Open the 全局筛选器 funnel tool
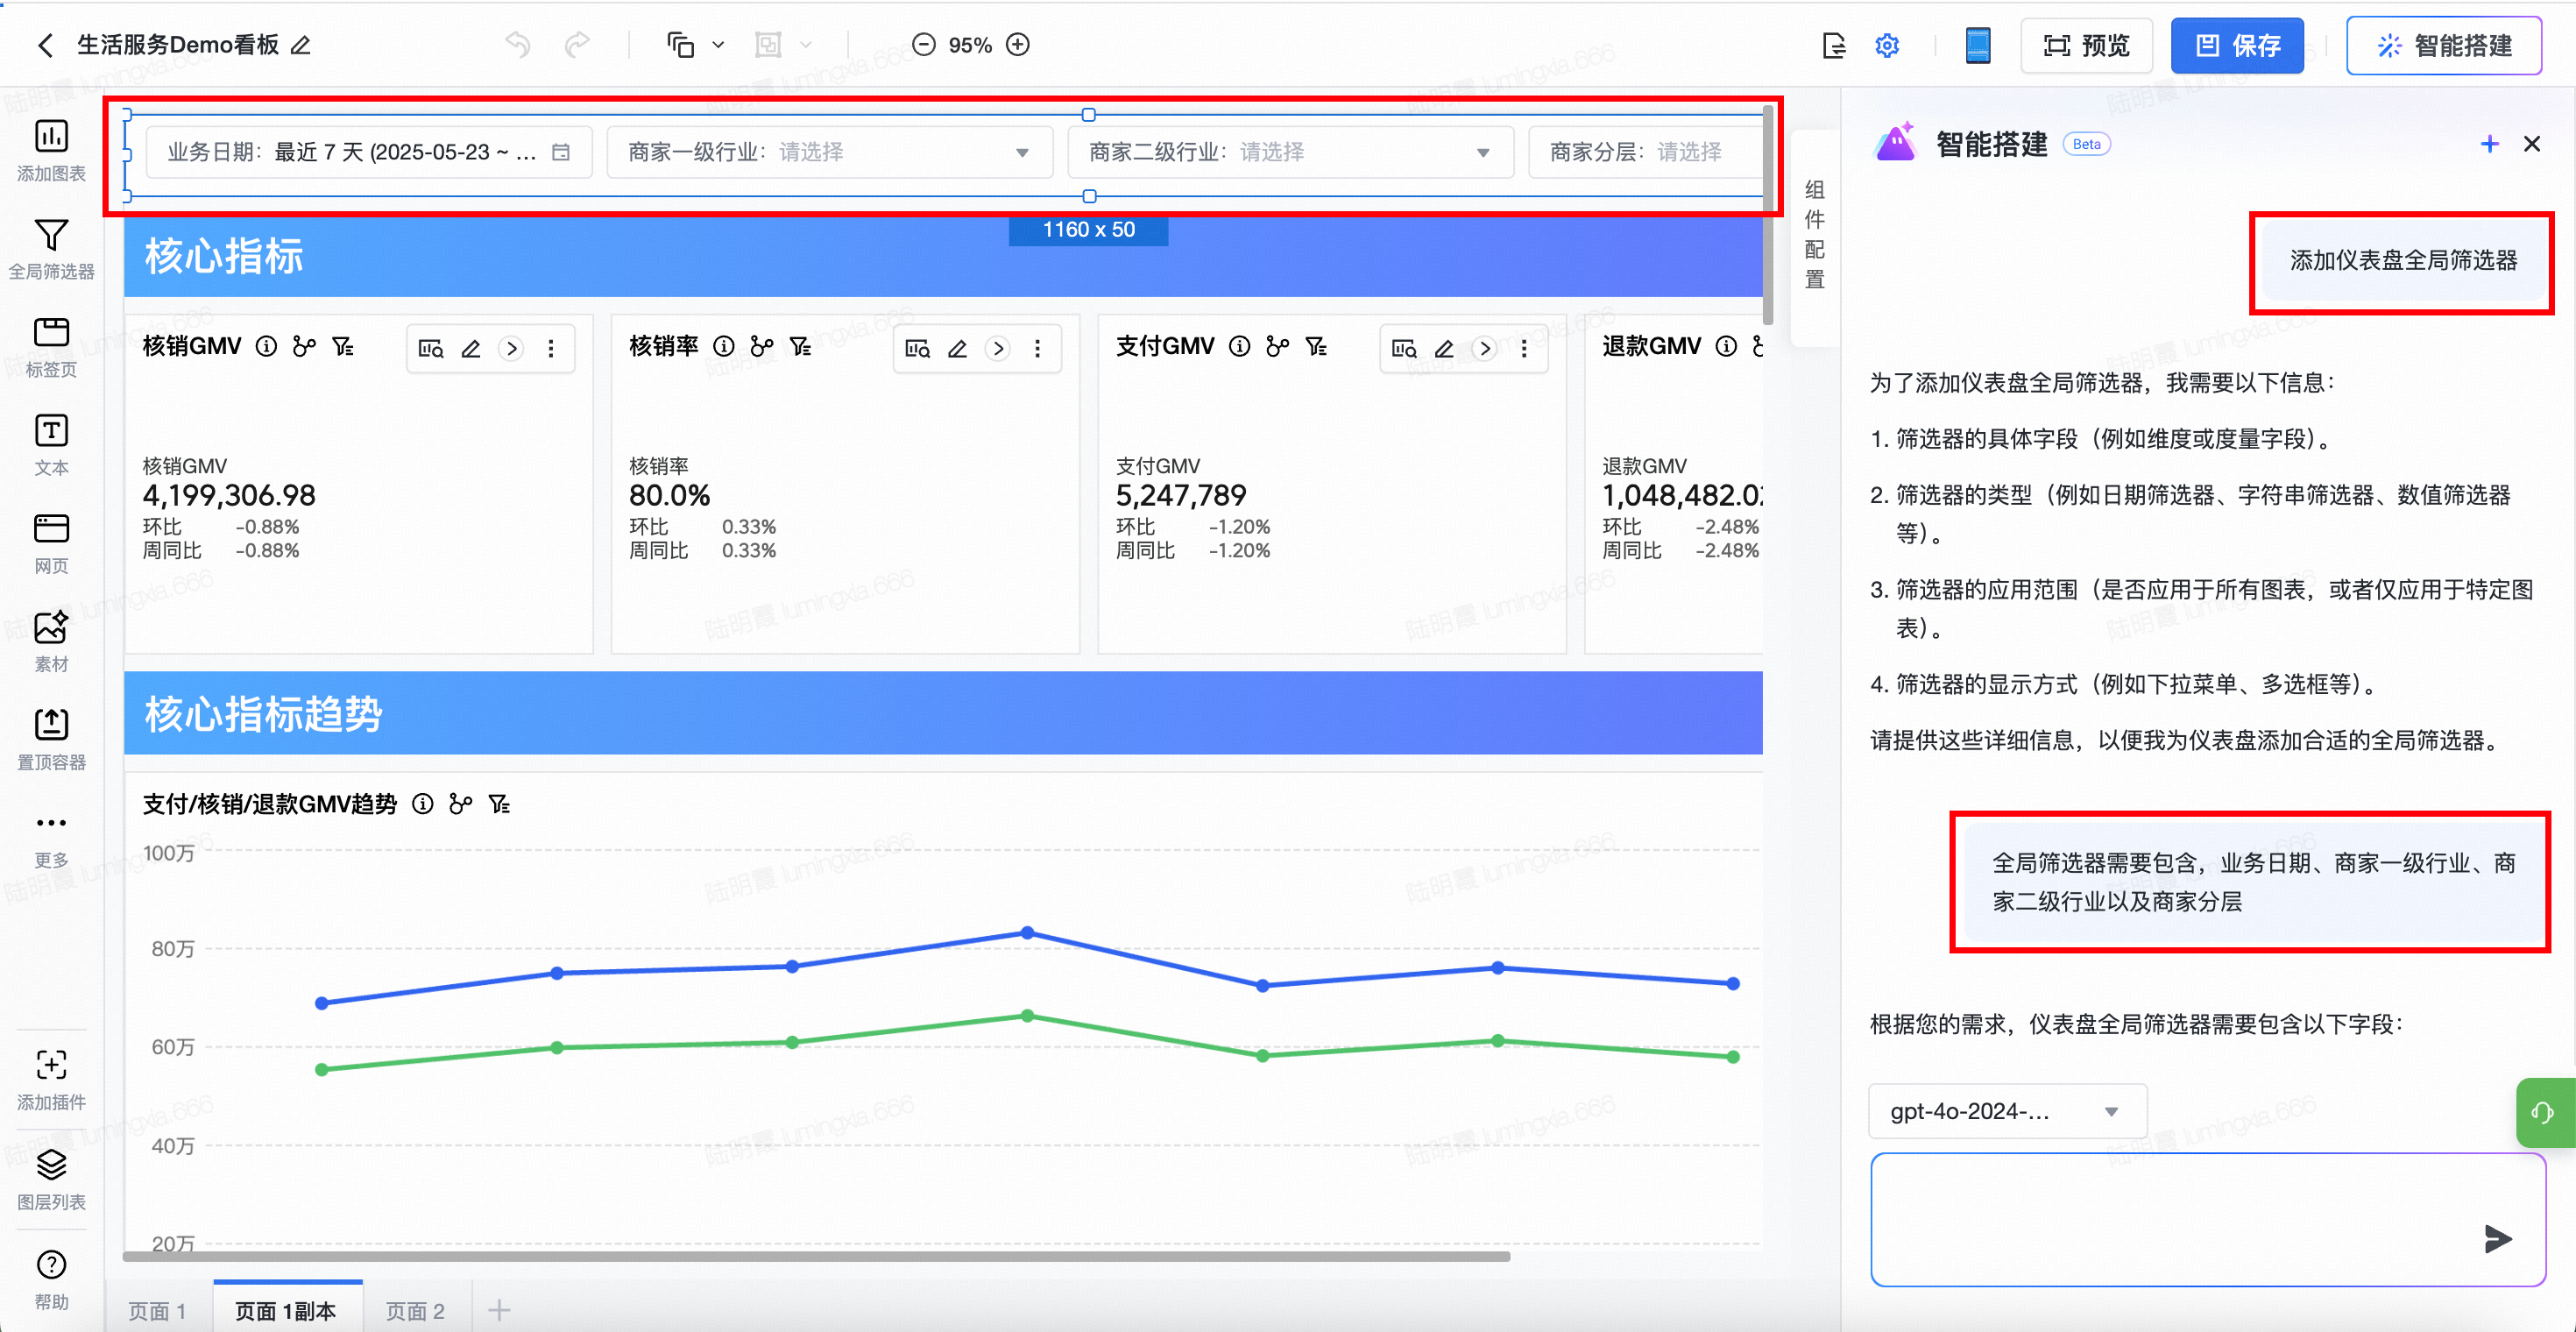Viewport: 2576px width, 1332px height. click(51, 236)
